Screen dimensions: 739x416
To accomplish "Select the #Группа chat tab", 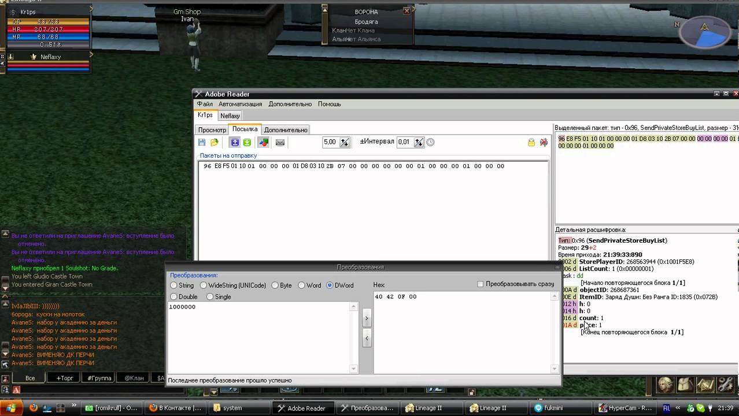I will (99, 378).
